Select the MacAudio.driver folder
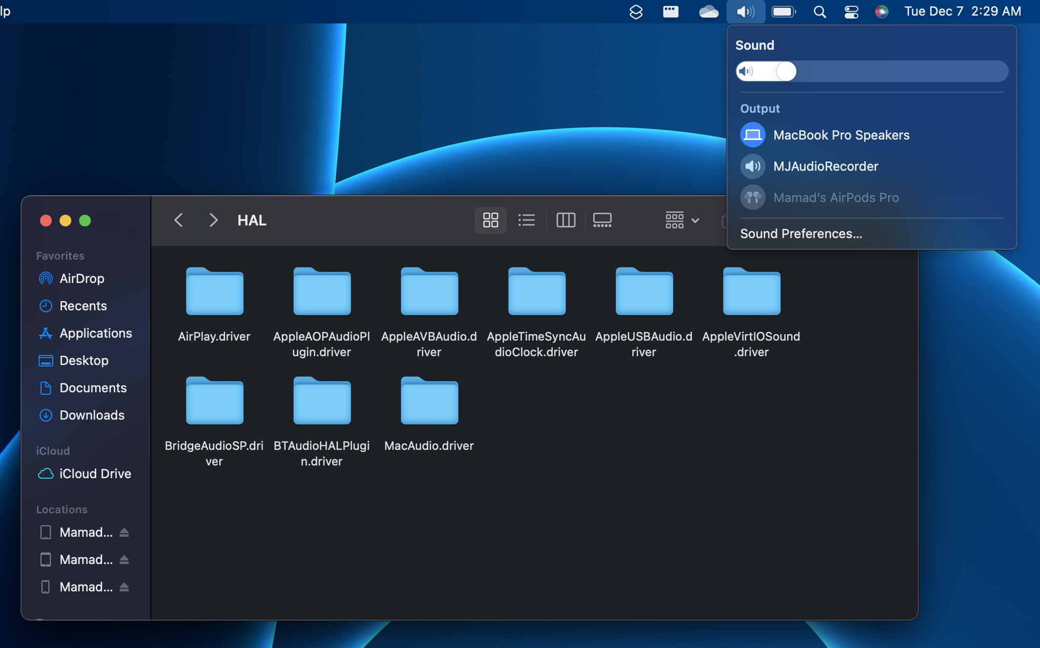Viewport: 1040px width, 648px height. (429, 401)
